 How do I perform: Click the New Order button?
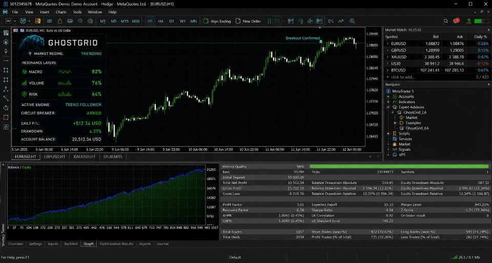tap(248, 22)
